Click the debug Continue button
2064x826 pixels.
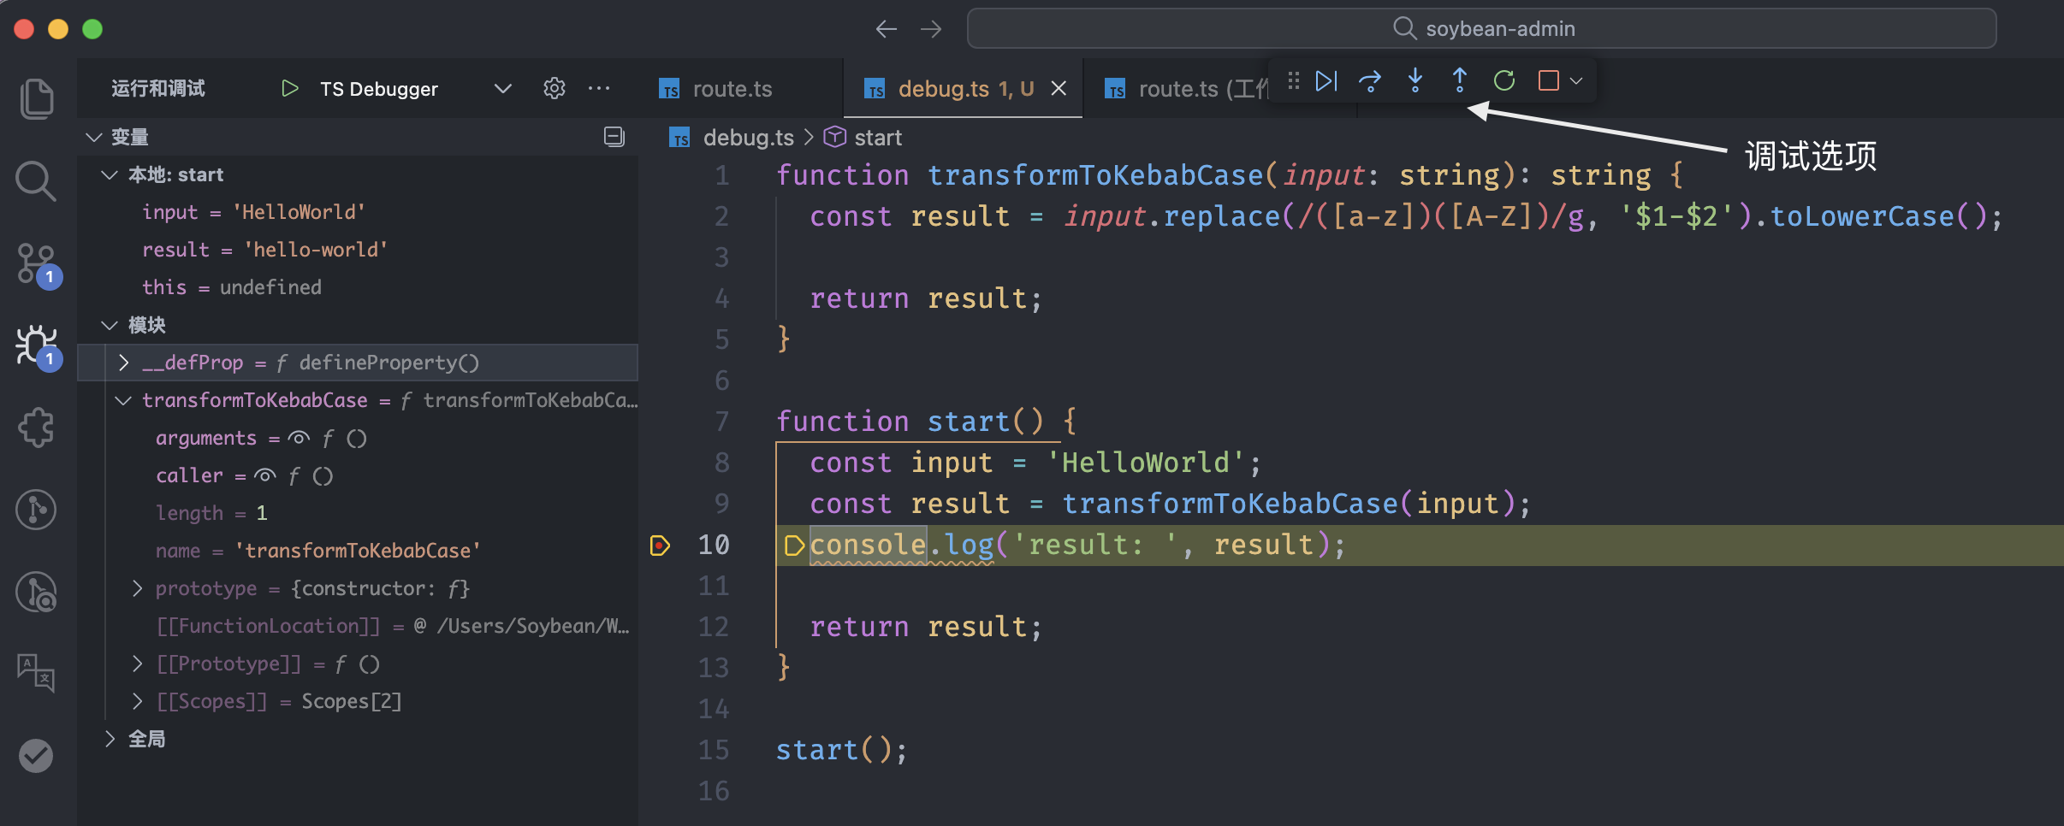pos(1326,81)
